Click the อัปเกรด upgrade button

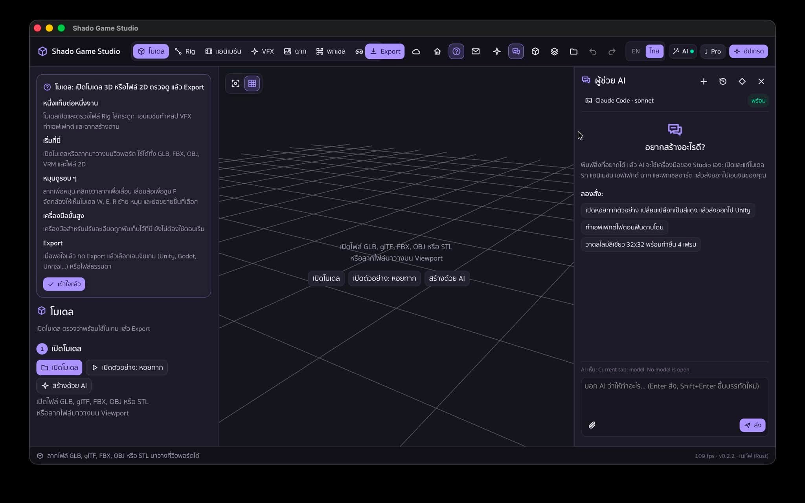pyautogui.click(x=749, y=51)
